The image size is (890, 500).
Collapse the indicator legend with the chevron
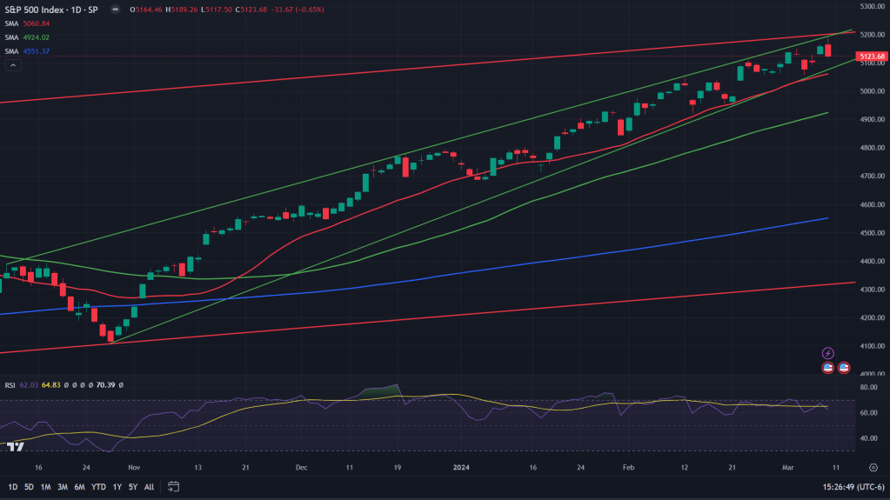(12, 65)
